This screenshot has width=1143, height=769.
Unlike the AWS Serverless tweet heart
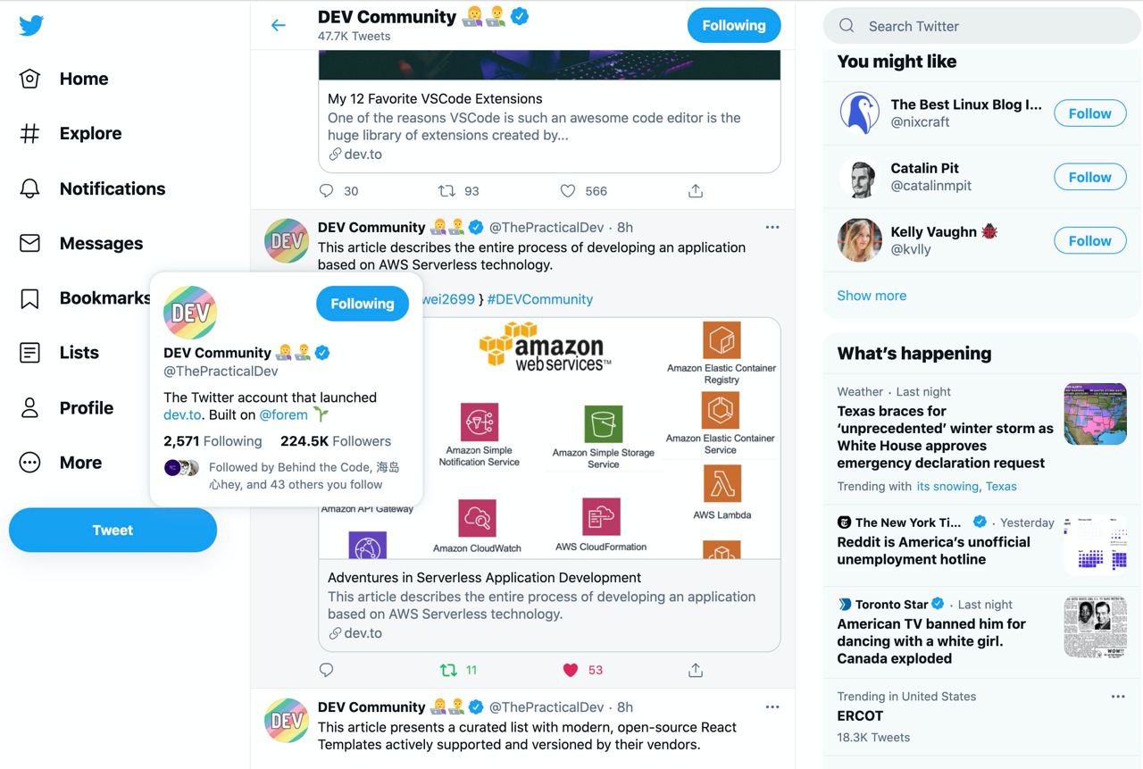[571, 670]
